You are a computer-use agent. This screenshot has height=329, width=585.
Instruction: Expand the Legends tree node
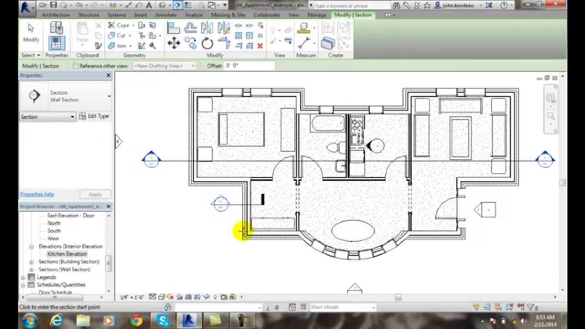tap(23, 277)
